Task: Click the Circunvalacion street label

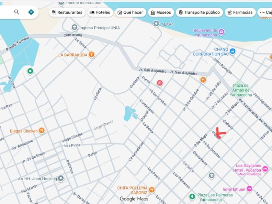Action: 137,151
